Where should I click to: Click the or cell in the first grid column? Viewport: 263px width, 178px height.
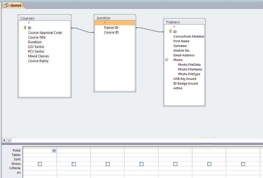click(x=40, y=172)
